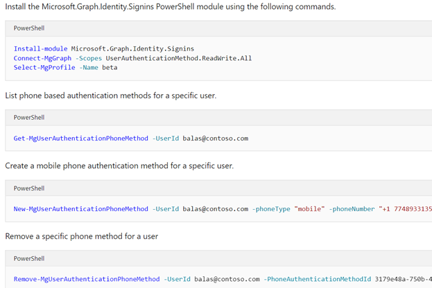Click the Get-MgUserAuthenticationPhoneMethod command
Screen dimensions: 432x288
tap(80, 138)
